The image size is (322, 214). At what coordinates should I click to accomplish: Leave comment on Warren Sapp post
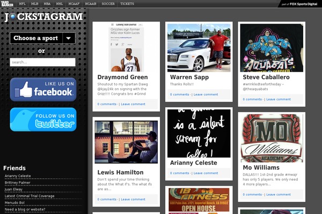coord(206,94)
